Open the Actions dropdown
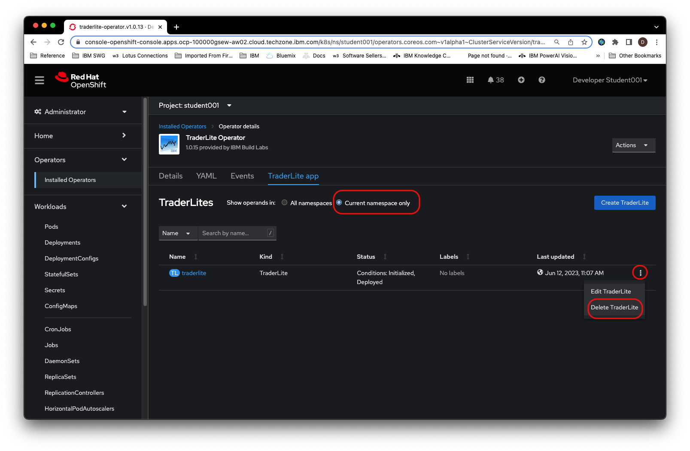Viewport: 690px width, 451px height. (x=633, y=145)
